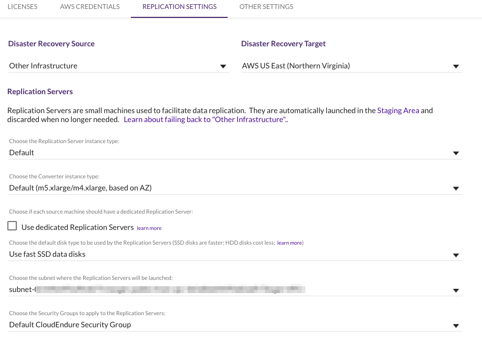Click the Replication Servers section heading

40,92
